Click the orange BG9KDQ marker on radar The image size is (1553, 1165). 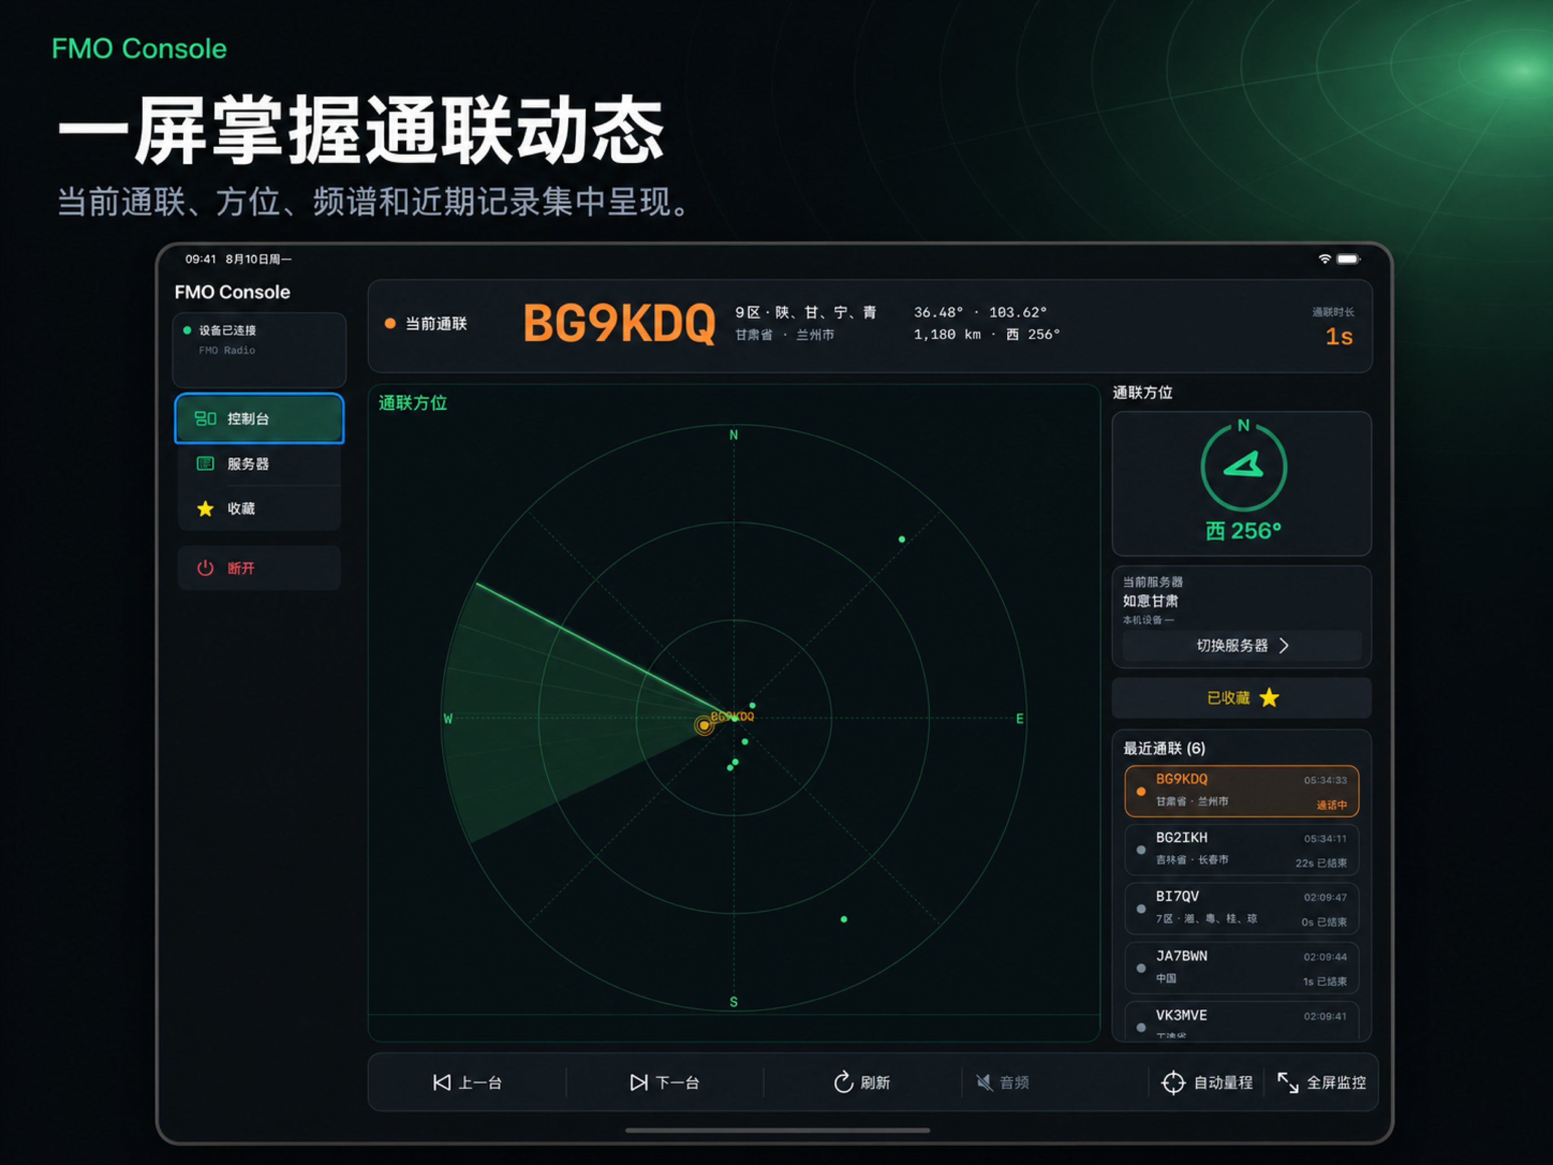click(x=704, y=725)
